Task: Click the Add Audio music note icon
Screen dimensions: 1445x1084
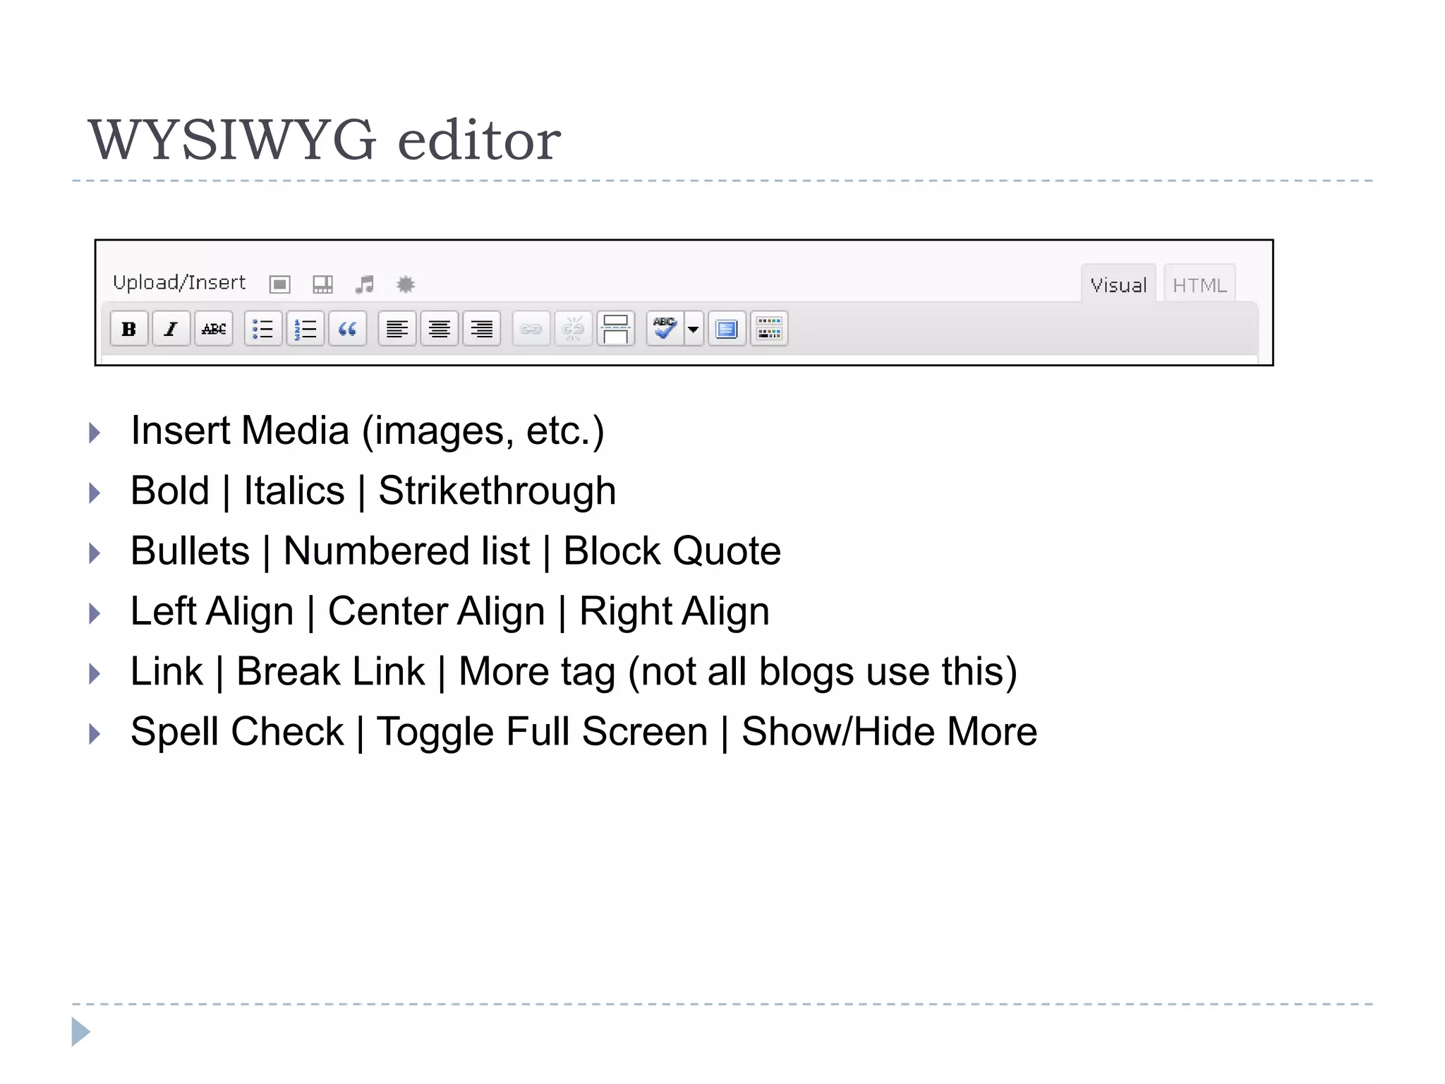Action: [x=364, y=284]
